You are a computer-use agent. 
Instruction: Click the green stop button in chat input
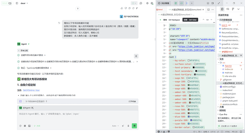(x=134, y=126)
